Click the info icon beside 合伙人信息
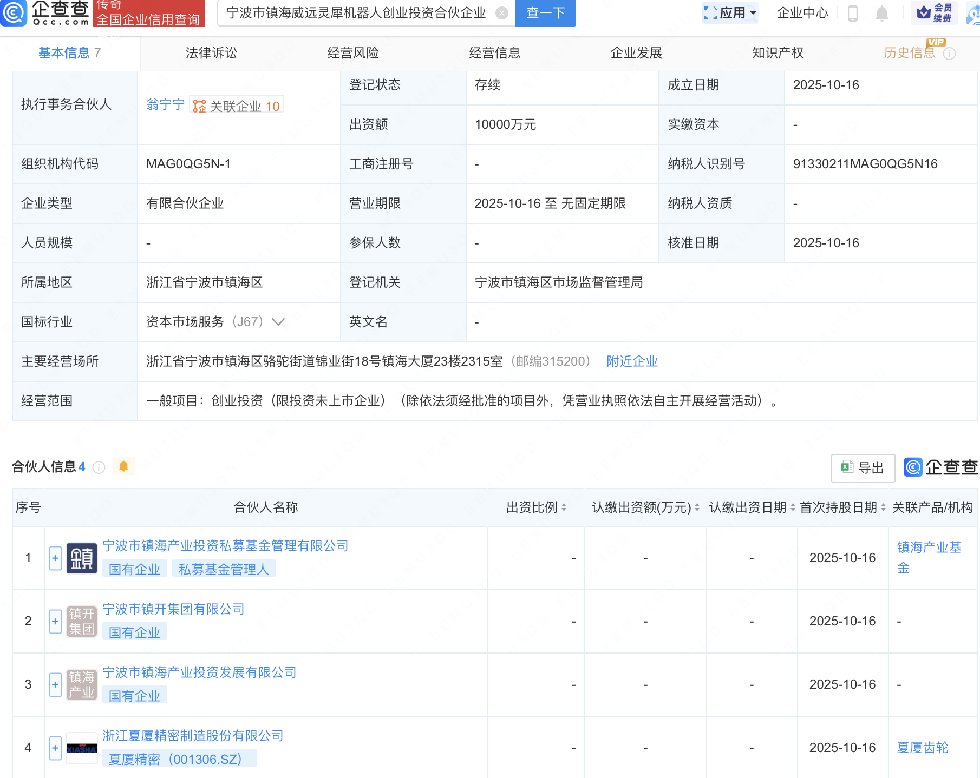Image resolution: width=980 pixels, height=778 pixels. point(99,467)
